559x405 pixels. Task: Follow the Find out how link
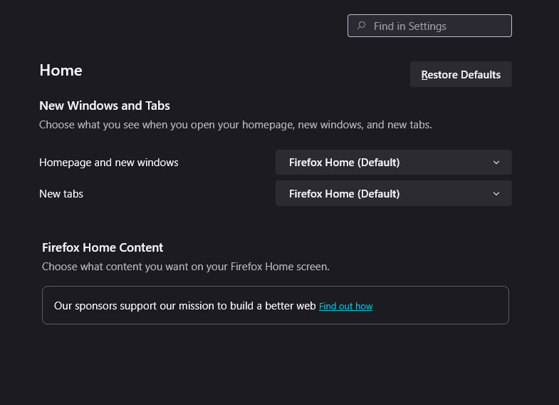[x=345, y=307]
